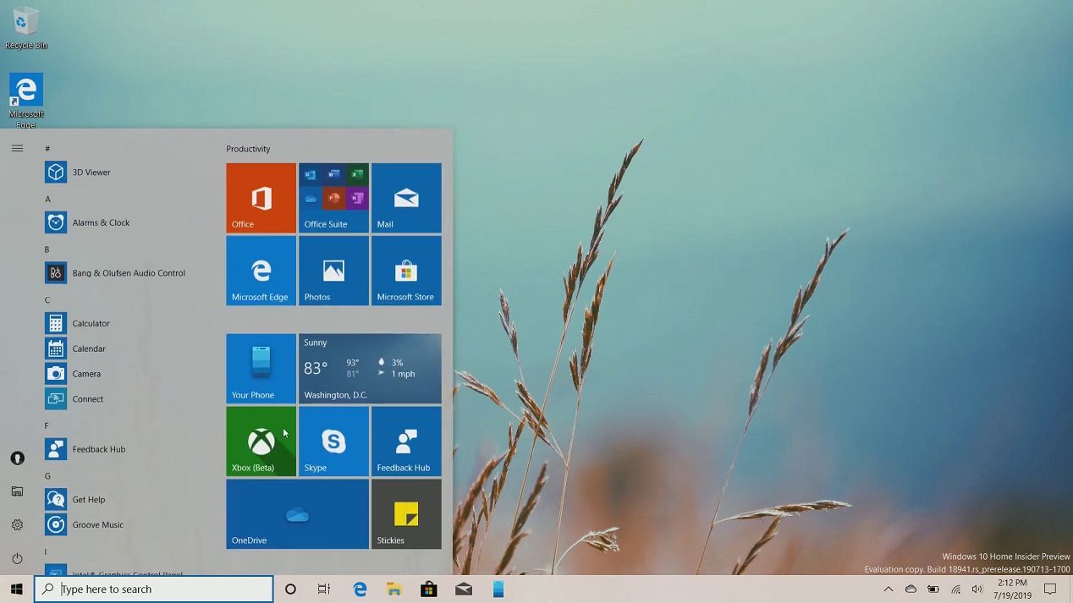Show hidden system tray icons
The width and height of the screenshot is (1073, 603).
click(889, 589)
